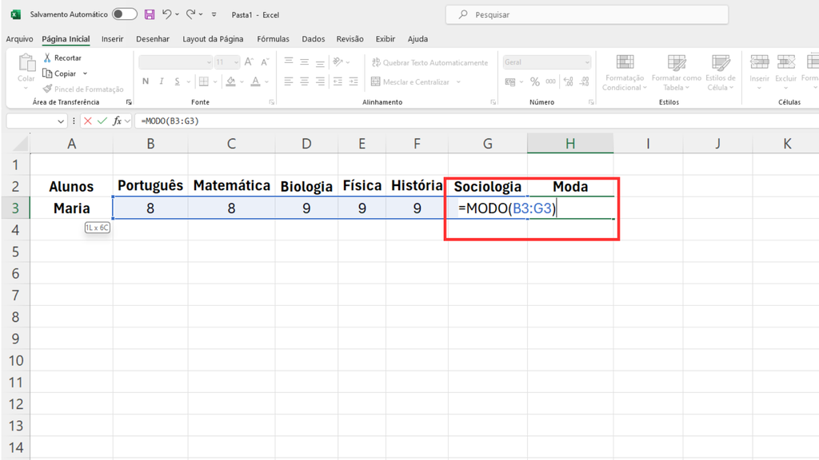Open the fill color dropdown arrow

click(241, 81)
